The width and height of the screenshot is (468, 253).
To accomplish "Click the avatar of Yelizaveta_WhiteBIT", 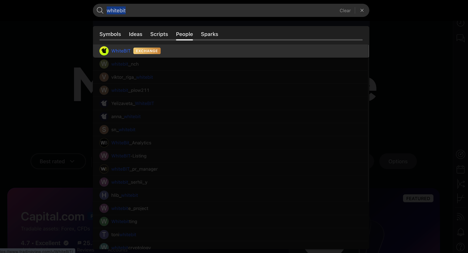I will [x=104, y=103].
